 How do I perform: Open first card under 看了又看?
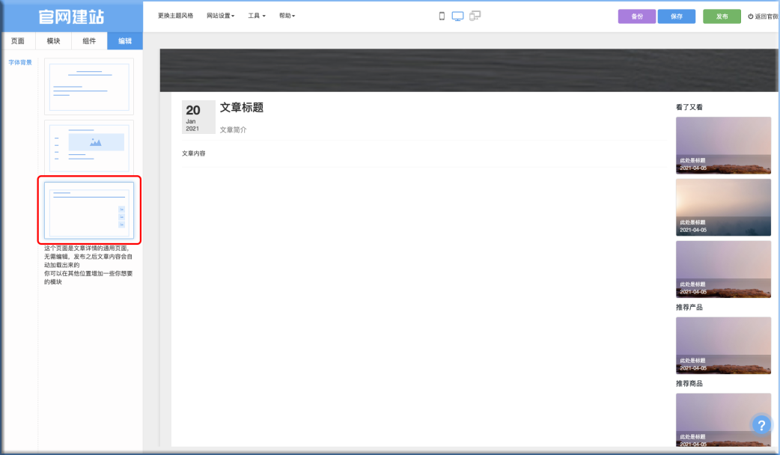[723, 145]
